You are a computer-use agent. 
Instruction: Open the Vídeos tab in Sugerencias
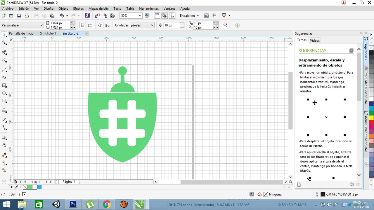click(315, 41)
